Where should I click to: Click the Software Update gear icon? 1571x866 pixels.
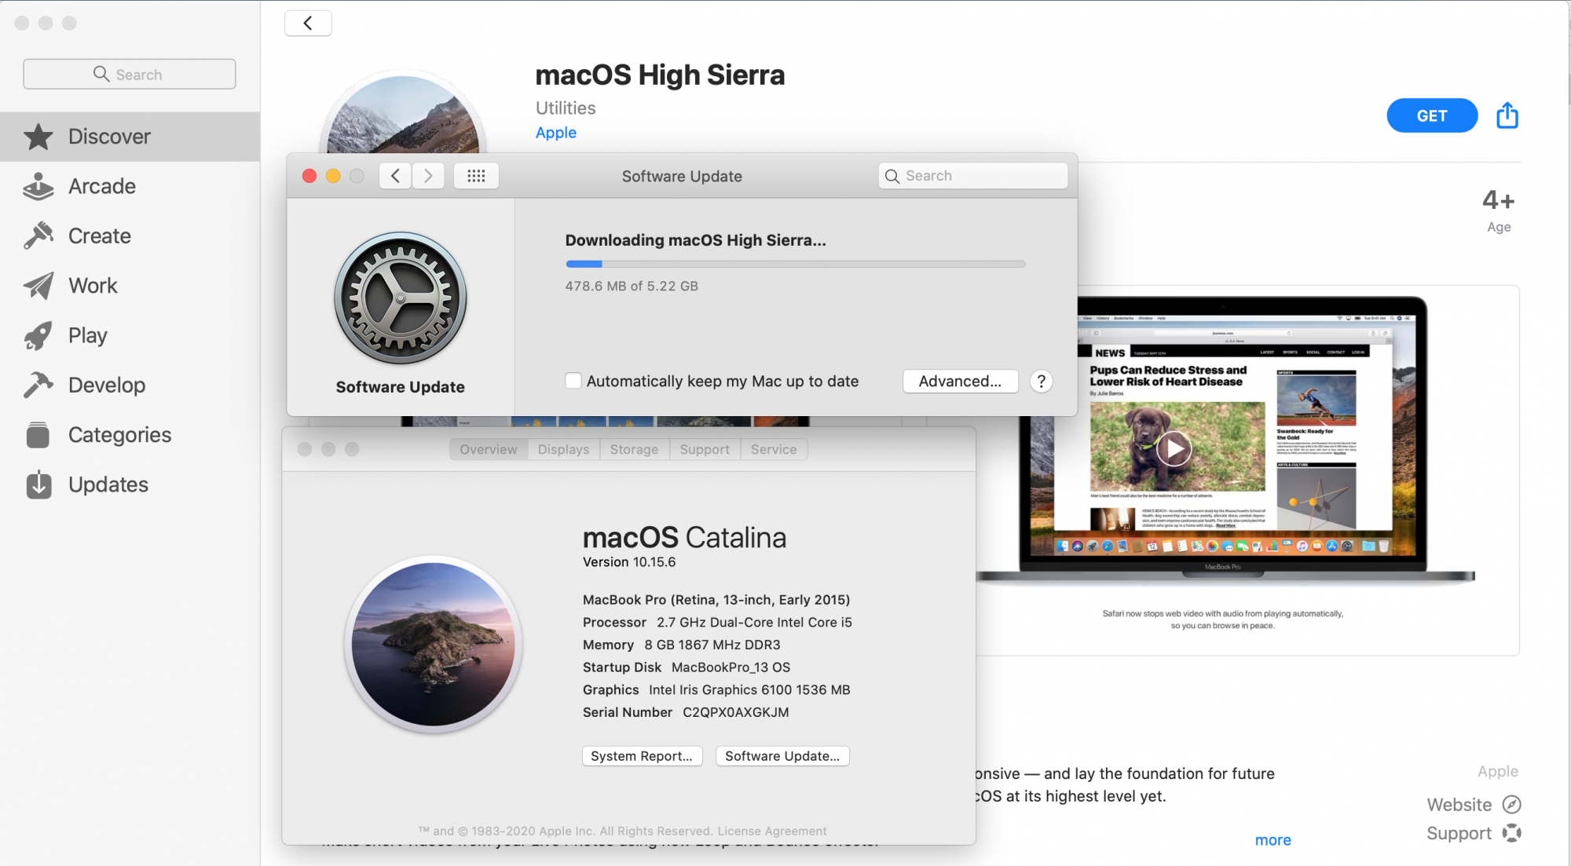(x=400, y=298)
